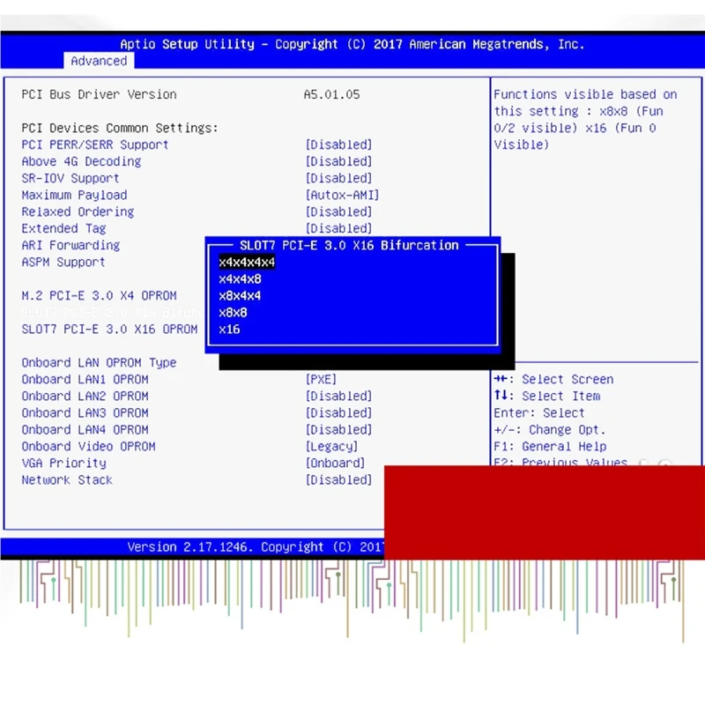Select M.2 PCI-E 3.0 X4 OPROM
705x705 pixels.
pyautogui.click(x=99, y=296)
